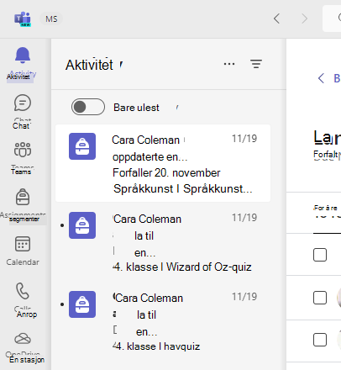
Task: Open Calls (Anrop) phone icon
Action: pyautogui.click(x=23, y=291)
